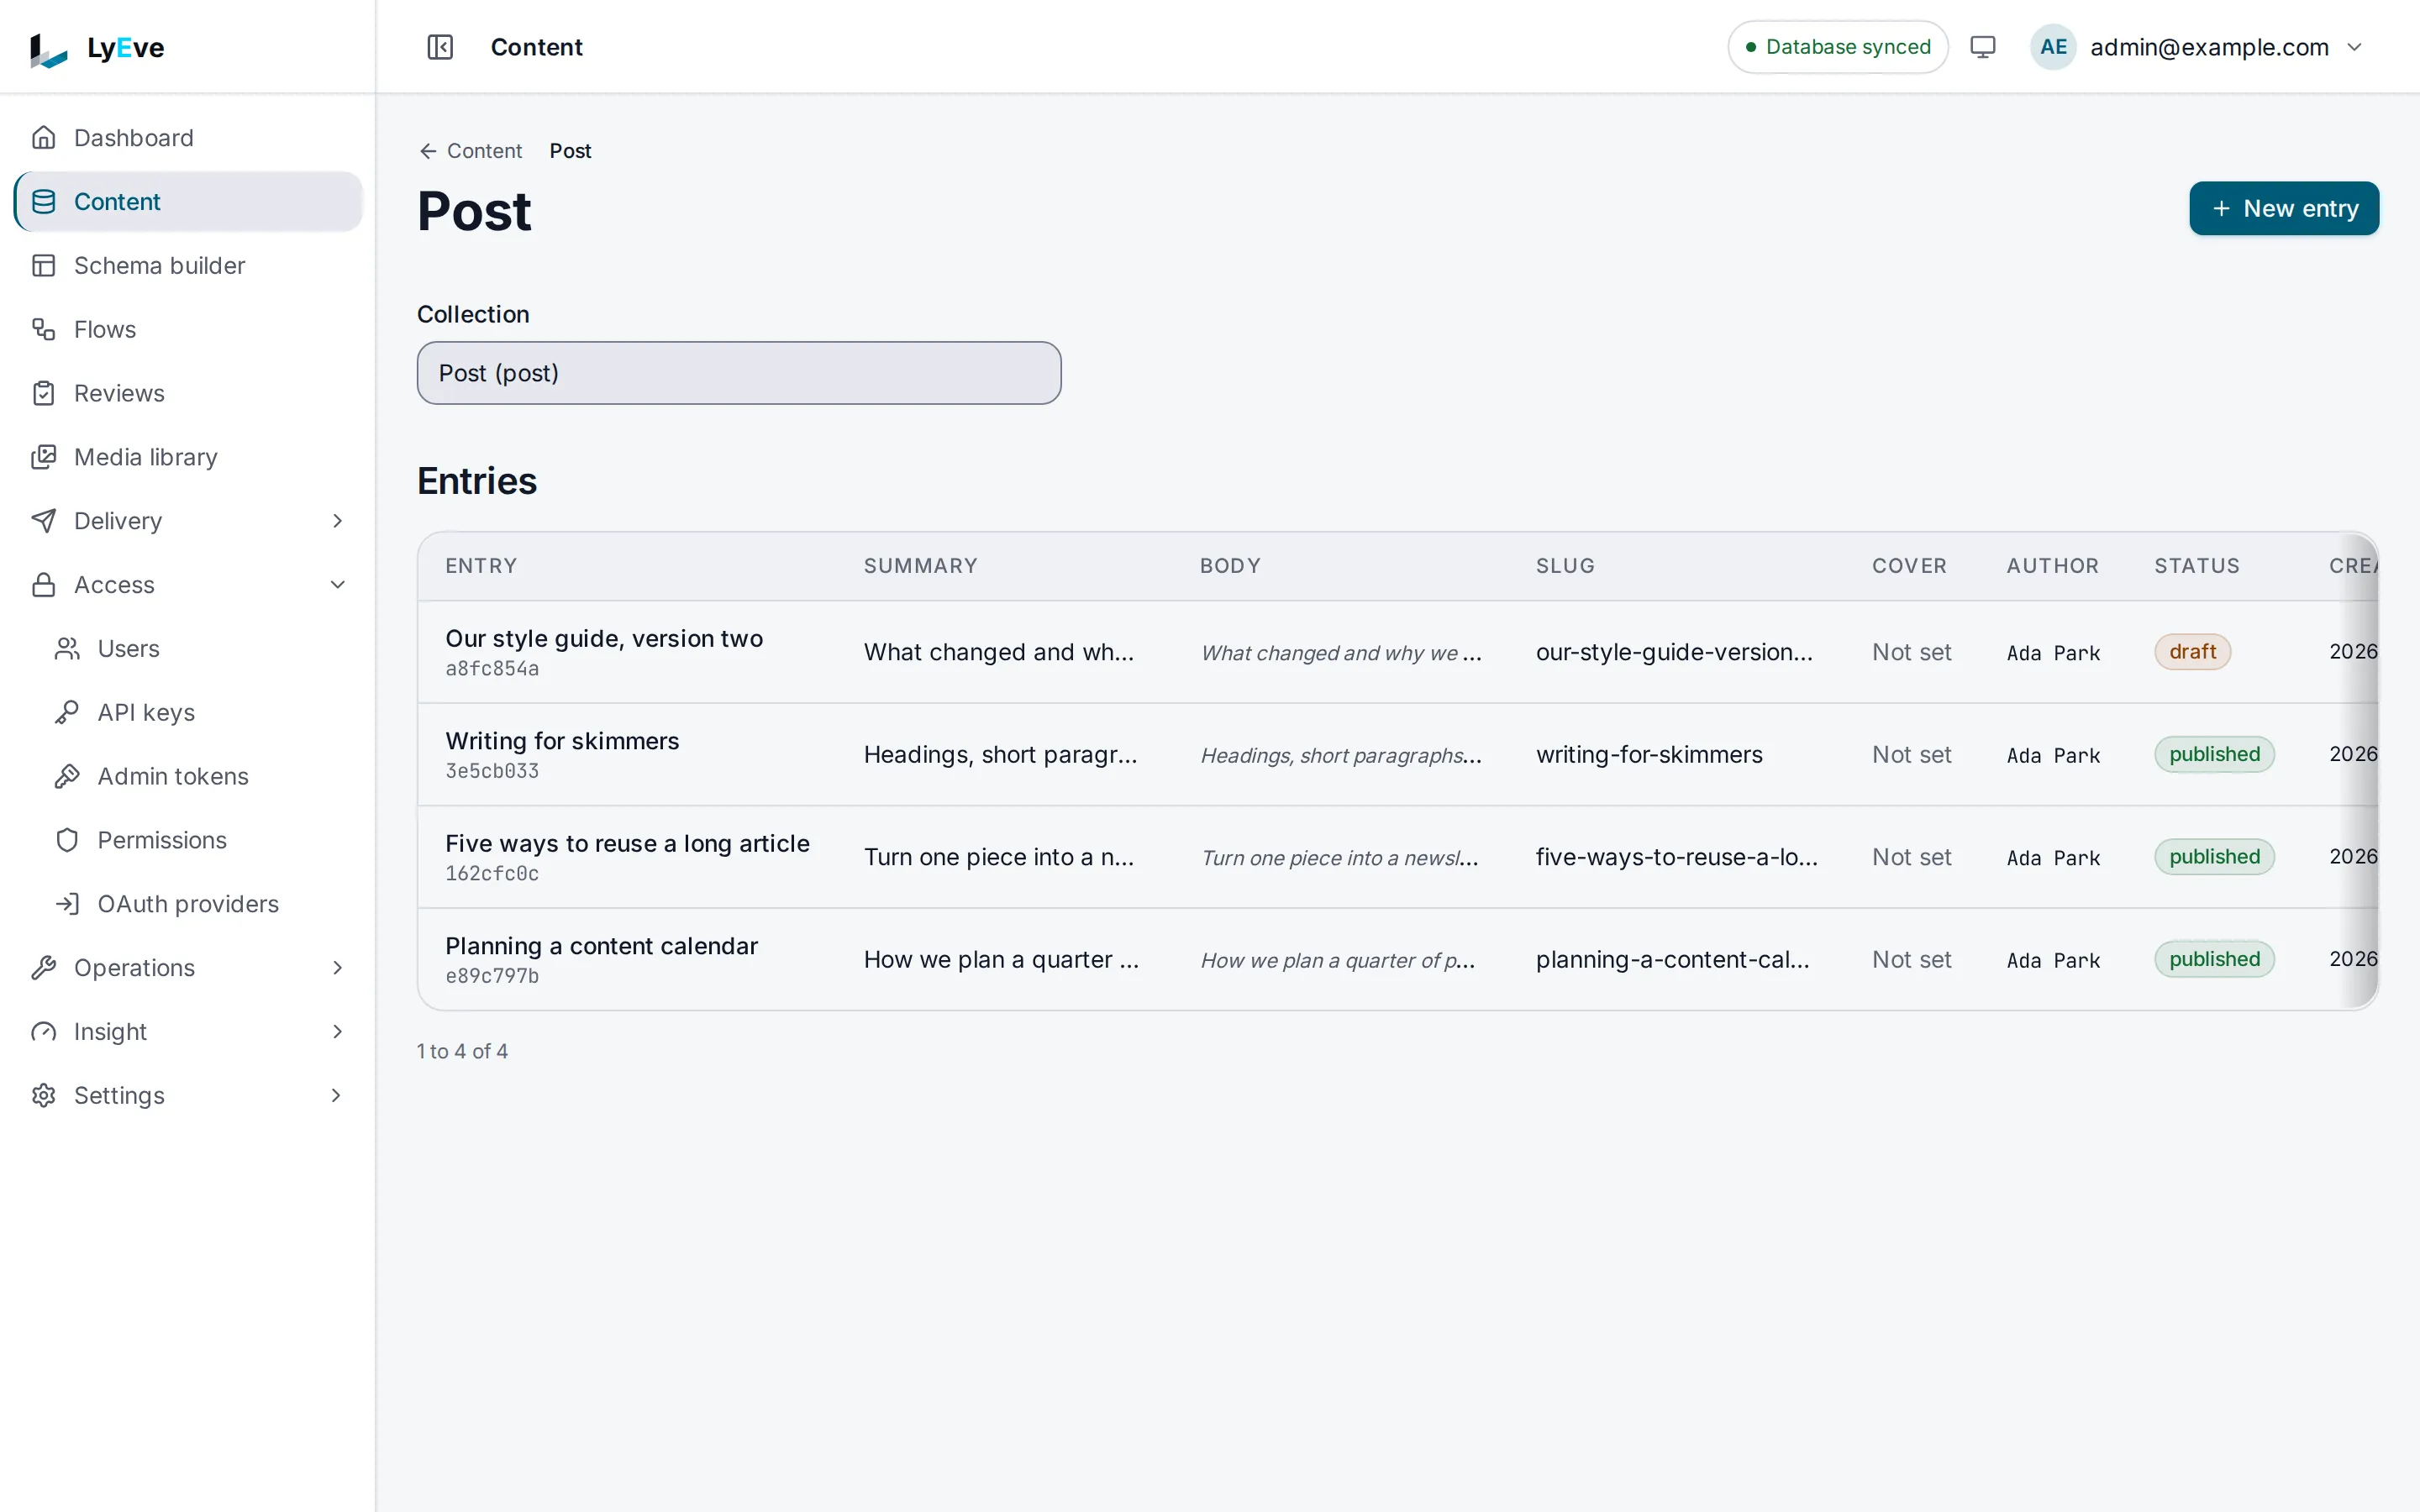
Task: Click the back arrow beside Content breadcrumb
Action: point(428,151)
